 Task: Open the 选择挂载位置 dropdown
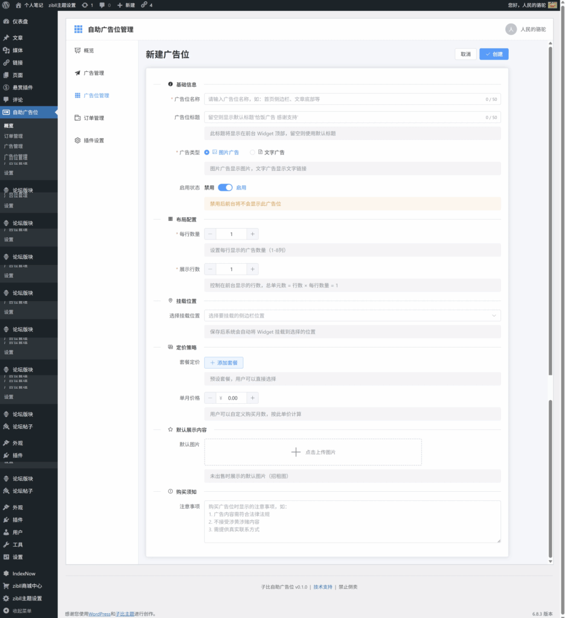tap(352, 316)
